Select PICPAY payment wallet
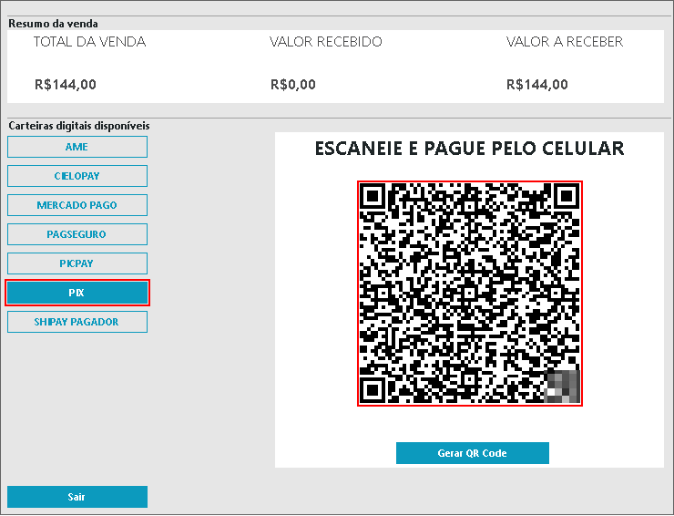Image resolution: width=674 pixels, height=516 pixels. tap(77, 263)
